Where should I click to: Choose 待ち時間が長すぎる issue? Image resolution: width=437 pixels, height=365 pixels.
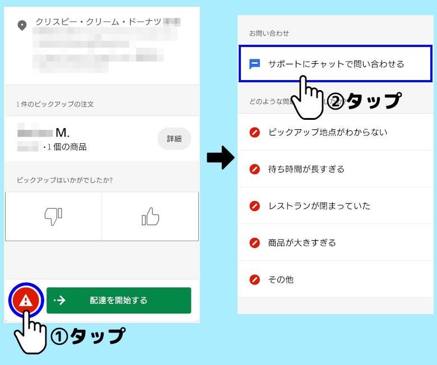coord(336,169)
